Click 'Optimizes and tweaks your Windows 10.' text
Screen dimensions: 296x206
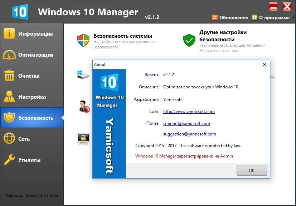201,87
